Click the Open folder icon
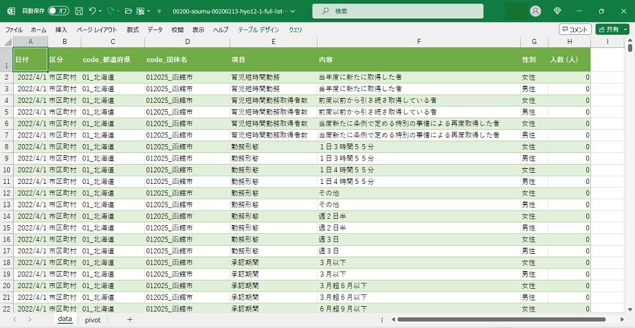 pos(128,12)
